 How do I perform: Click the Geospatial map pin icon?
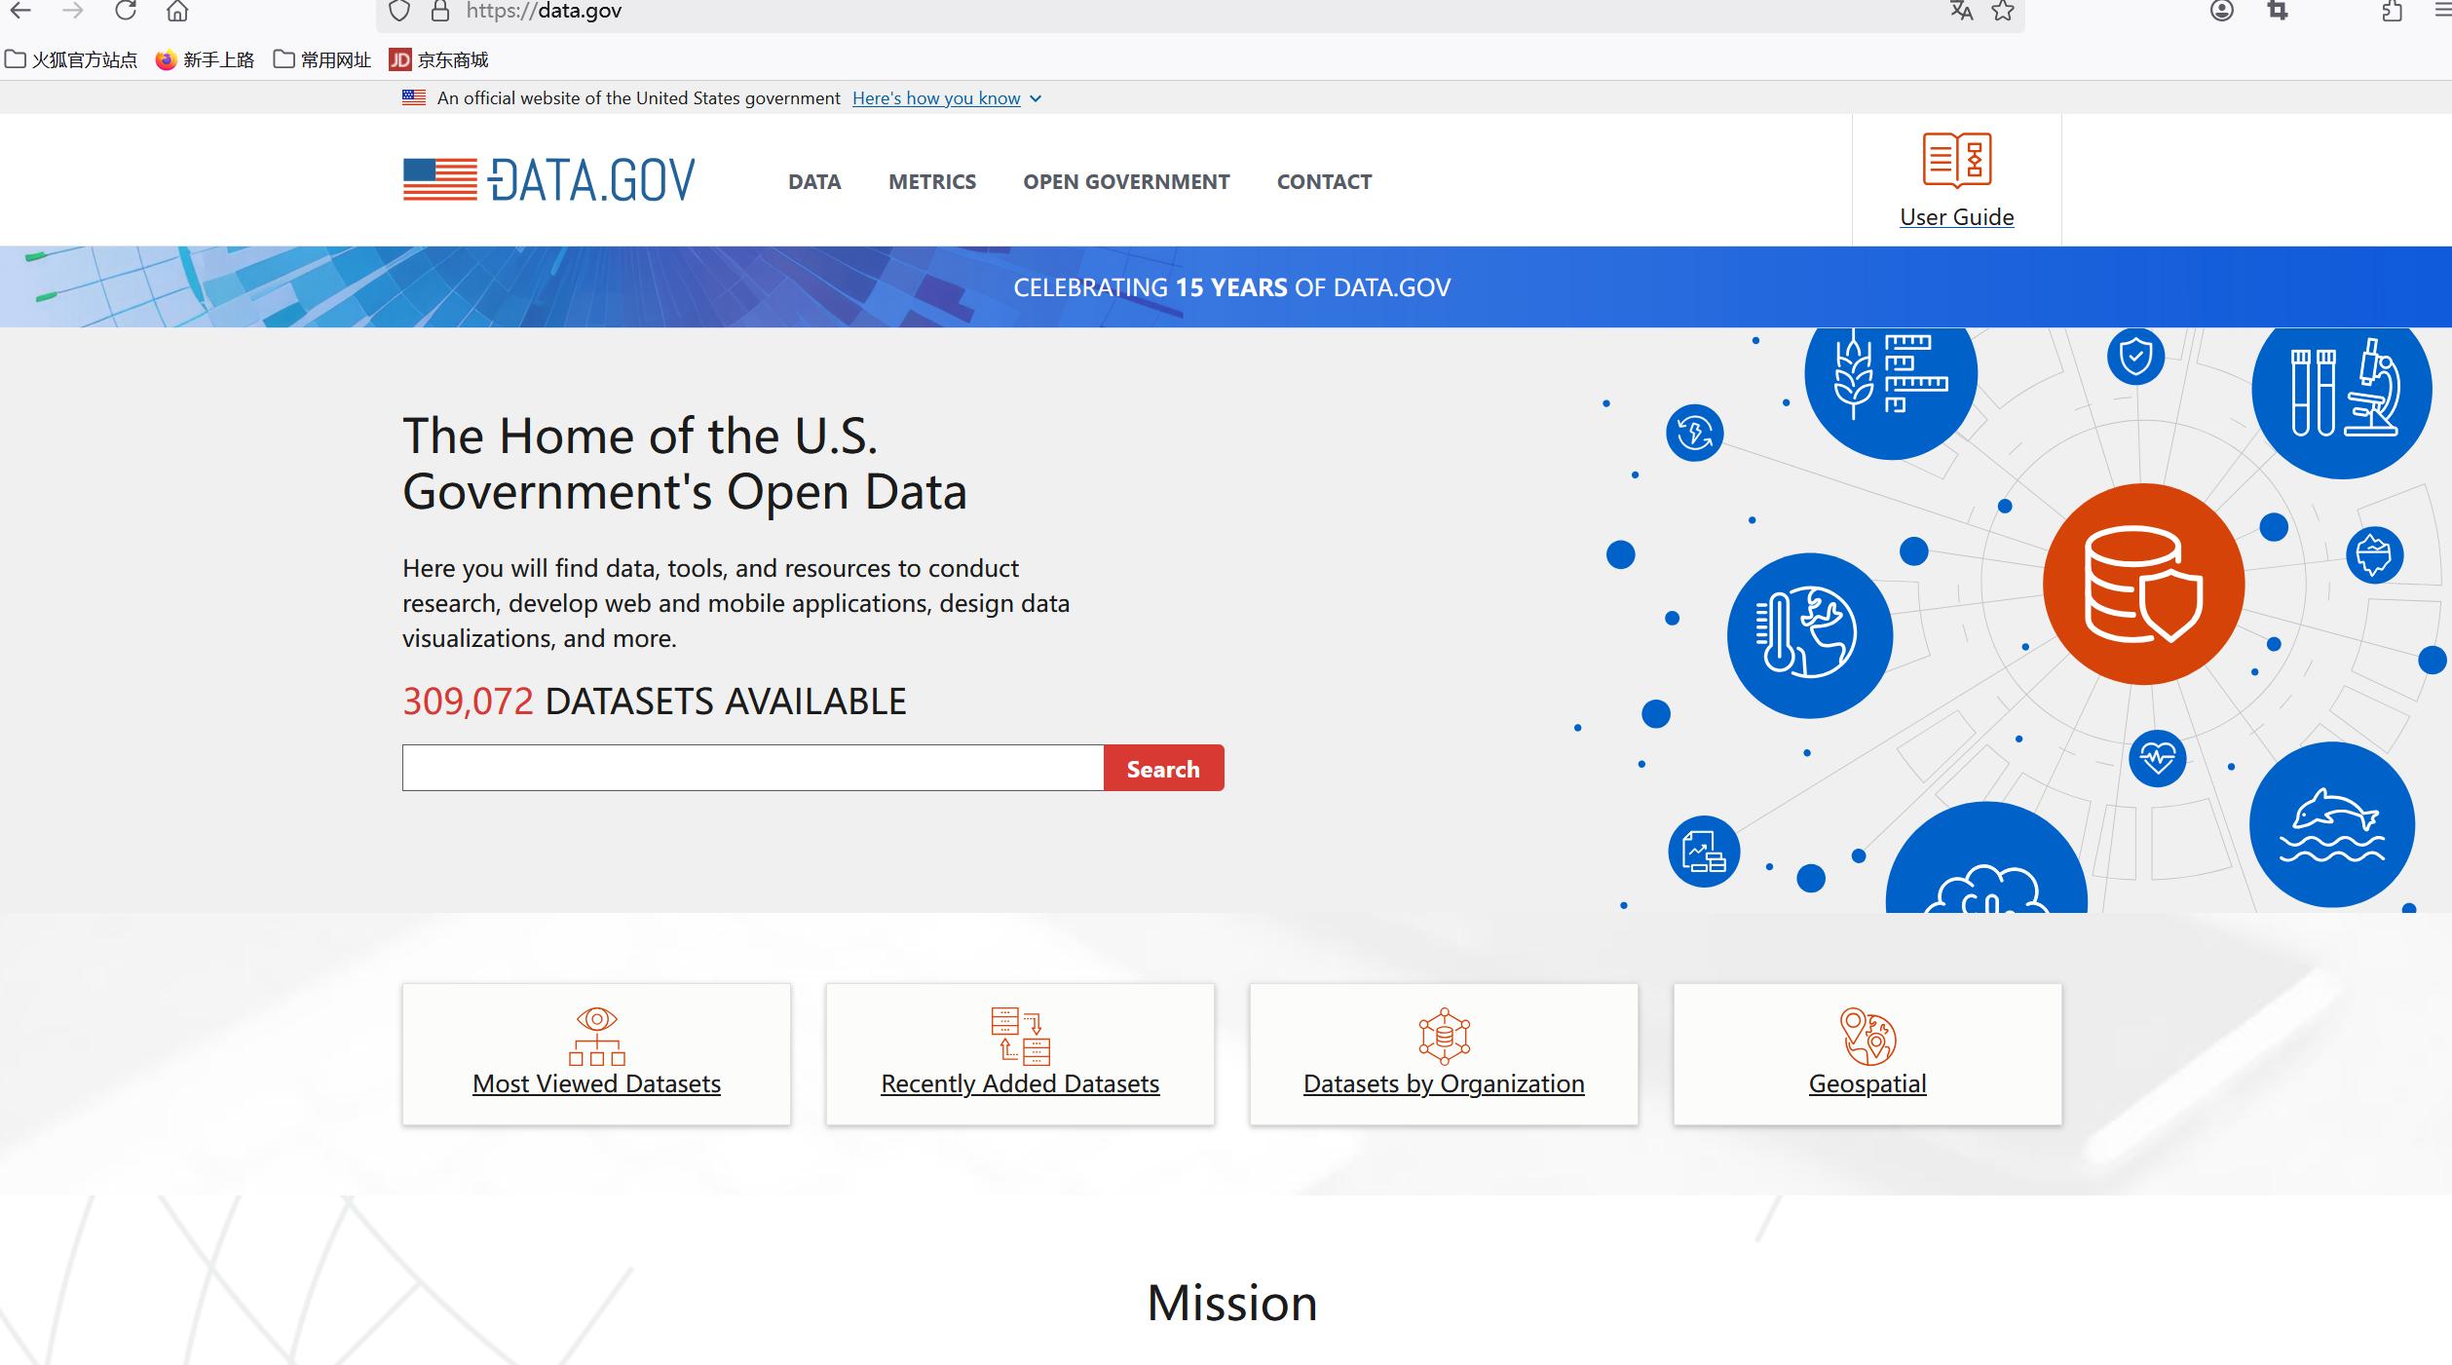1867,1036
